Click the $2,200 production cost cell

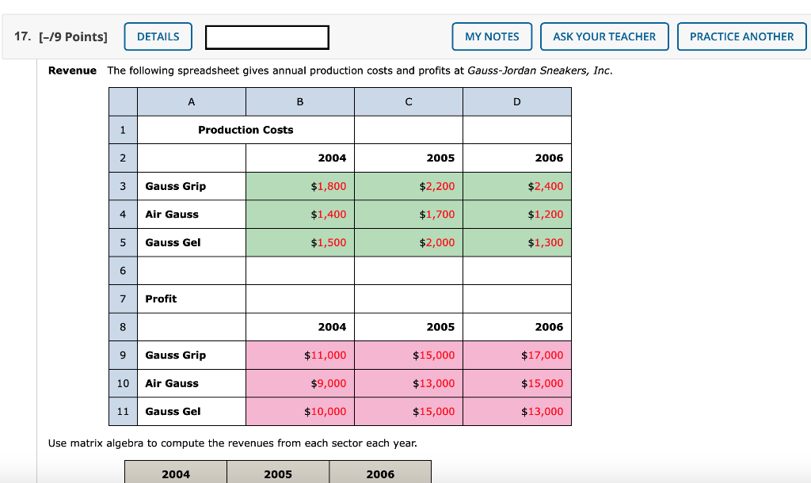click(x=409, y=186)
